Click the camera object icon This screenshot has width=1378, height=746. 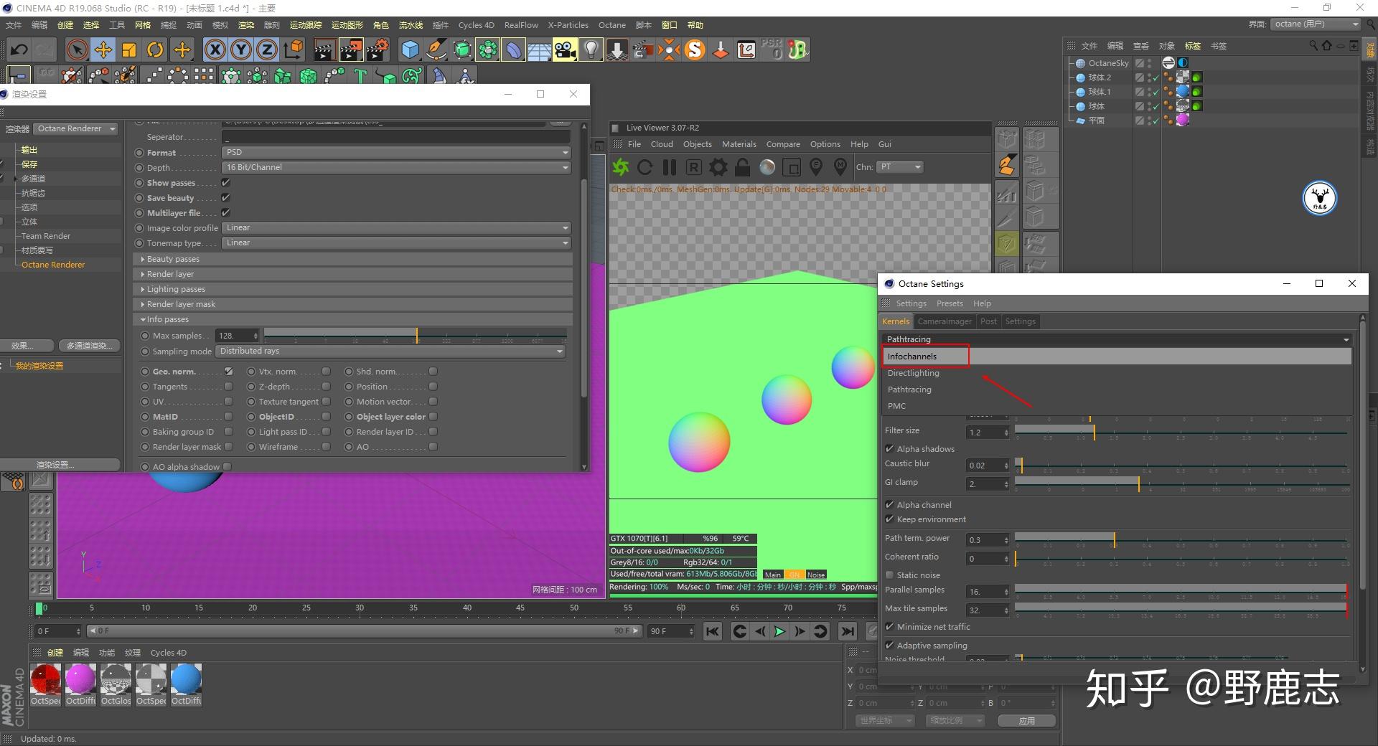pos(565,49)
